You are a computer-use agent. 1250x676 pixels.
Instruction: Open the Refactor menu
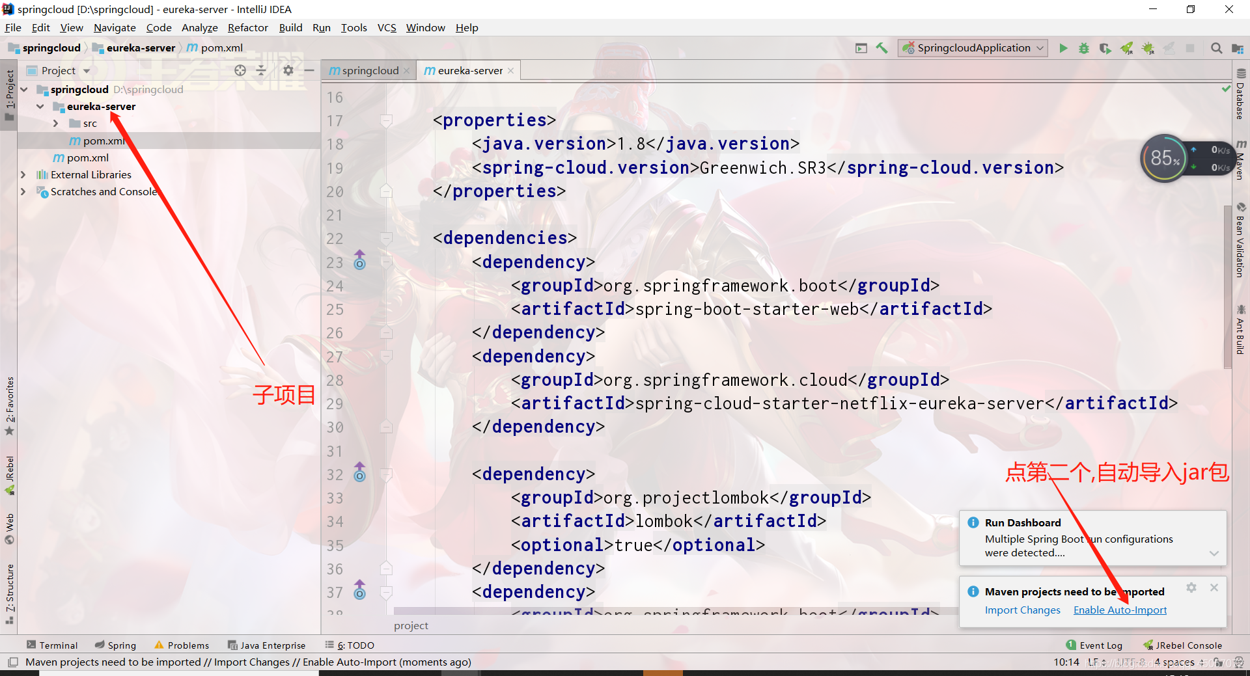[248, 27]
